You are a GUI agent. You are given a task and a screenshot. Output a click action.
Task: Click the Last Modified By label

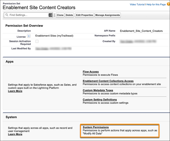click(21, 48)
